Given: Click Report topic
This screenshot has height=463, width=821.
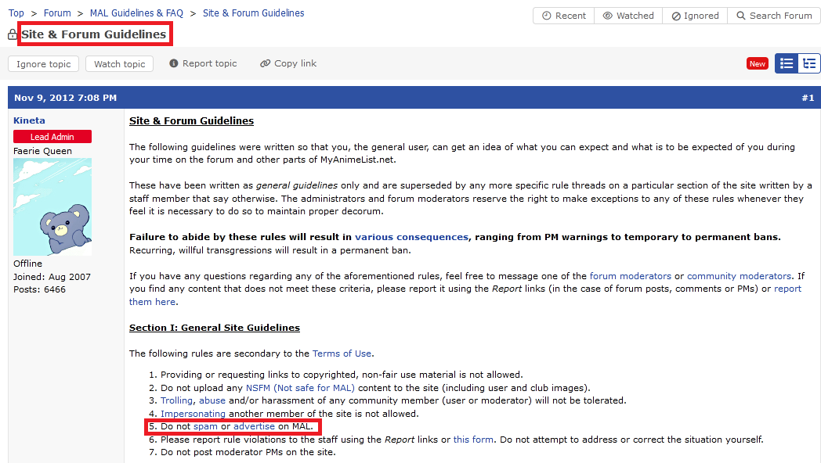Looking at the screenshot, I should (x=203, y=63).
